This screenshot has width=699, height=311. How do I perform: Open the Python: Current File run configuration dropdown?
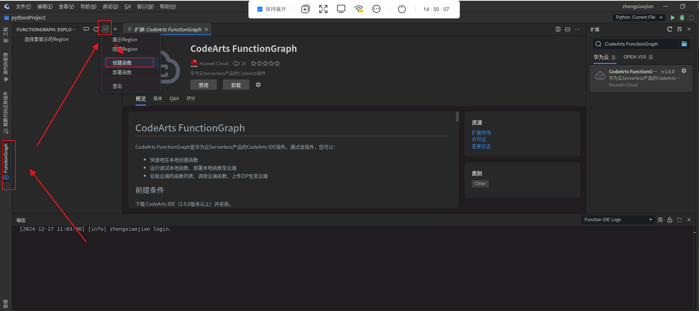point(639,17)
